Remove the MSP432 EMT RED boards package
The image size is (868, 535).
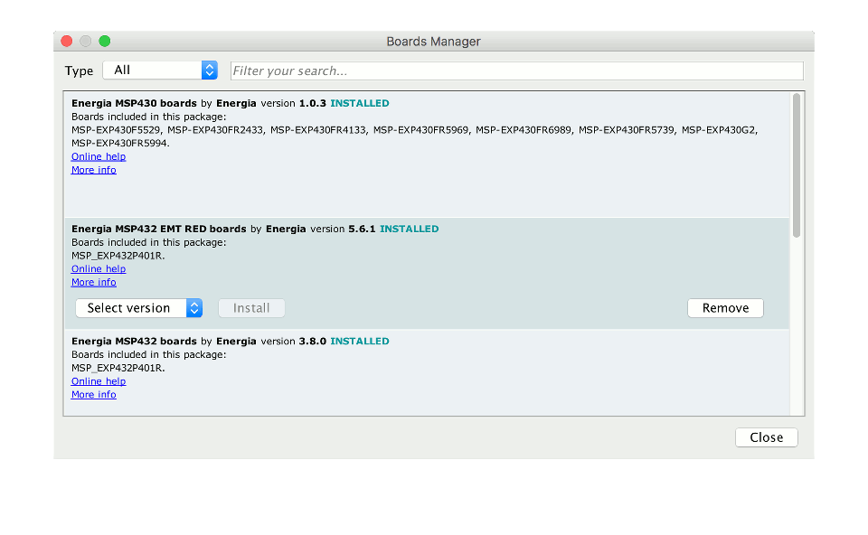(725, 308)
